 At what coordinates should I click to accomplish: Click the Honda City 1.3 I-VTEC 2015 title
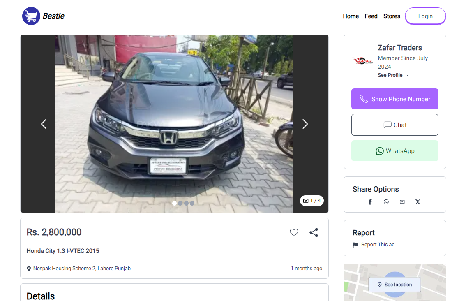pos(63,251)
